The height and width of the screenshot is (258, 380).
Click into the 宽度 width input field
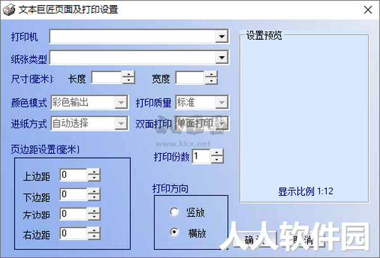click(190, 78)
